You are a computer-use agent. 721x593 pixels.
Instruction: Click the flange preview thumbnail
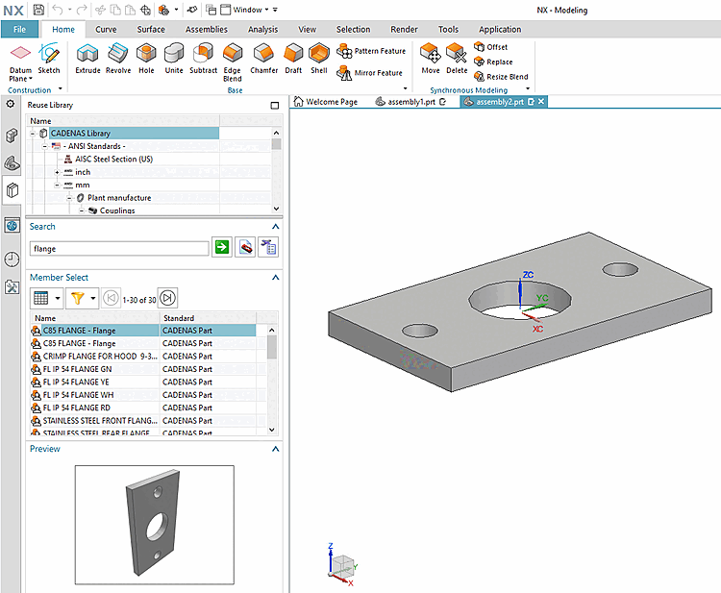point(155,525)
